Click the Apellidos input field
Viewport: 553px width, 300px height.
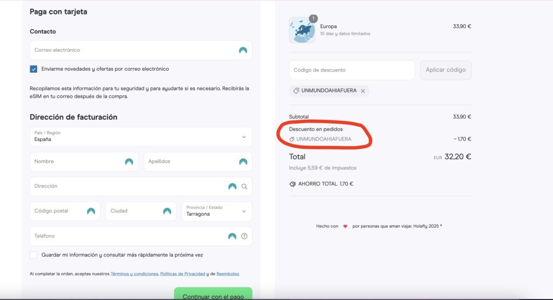click(x=198, y=161)
